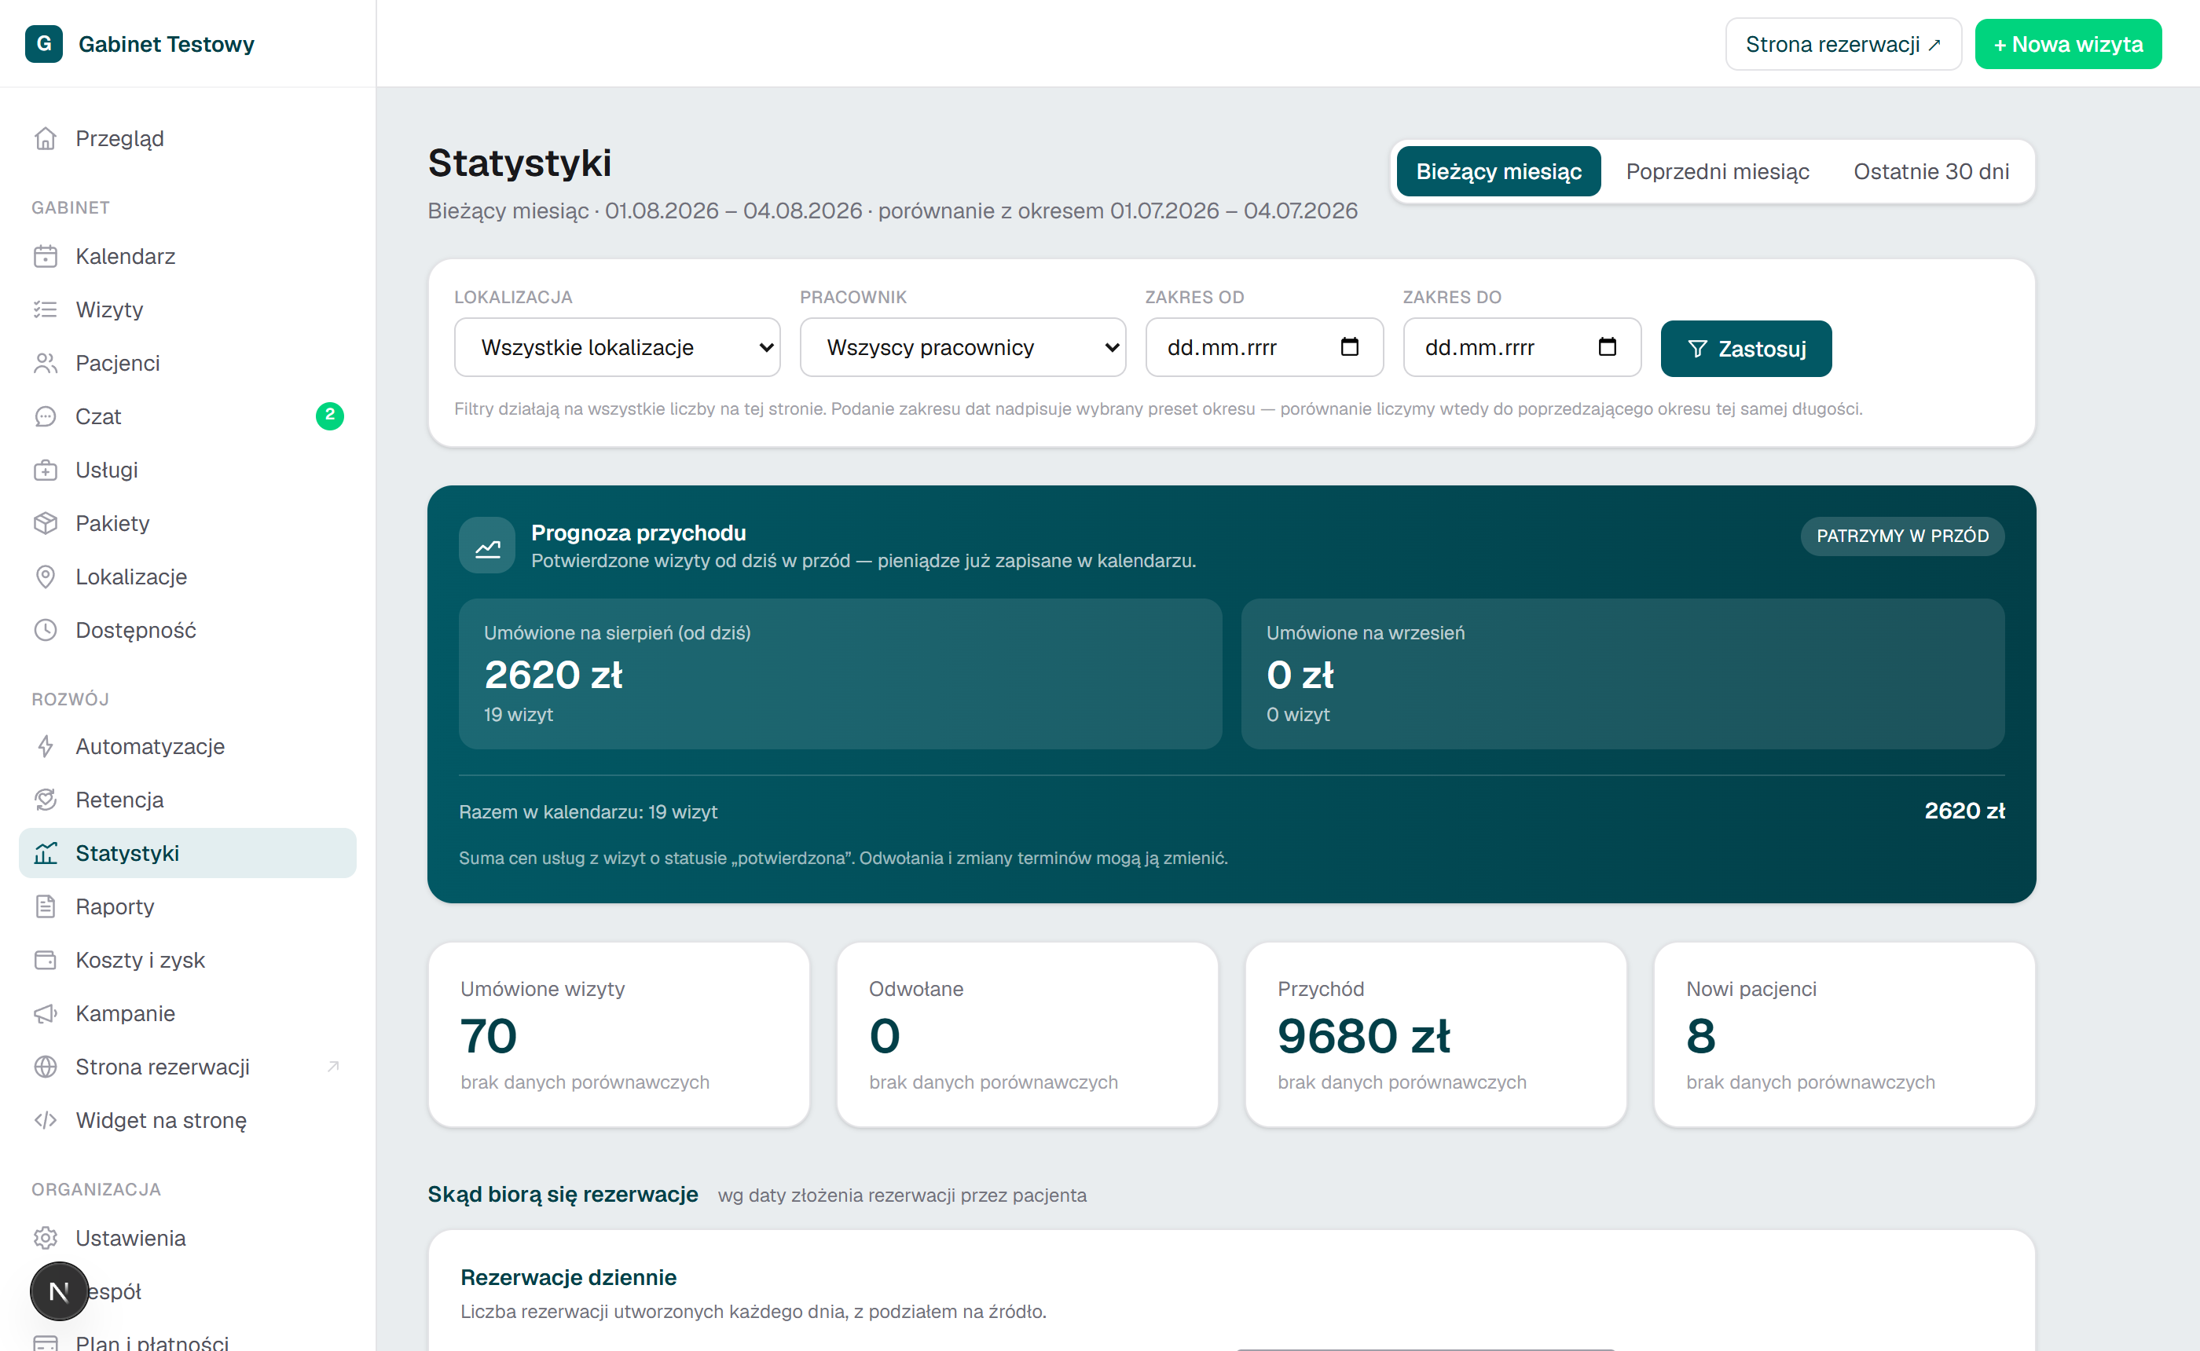Click the PATRZYMY W PRZÓD badge
This screenshot has height=1351, width=2200.
[1901, 536]
